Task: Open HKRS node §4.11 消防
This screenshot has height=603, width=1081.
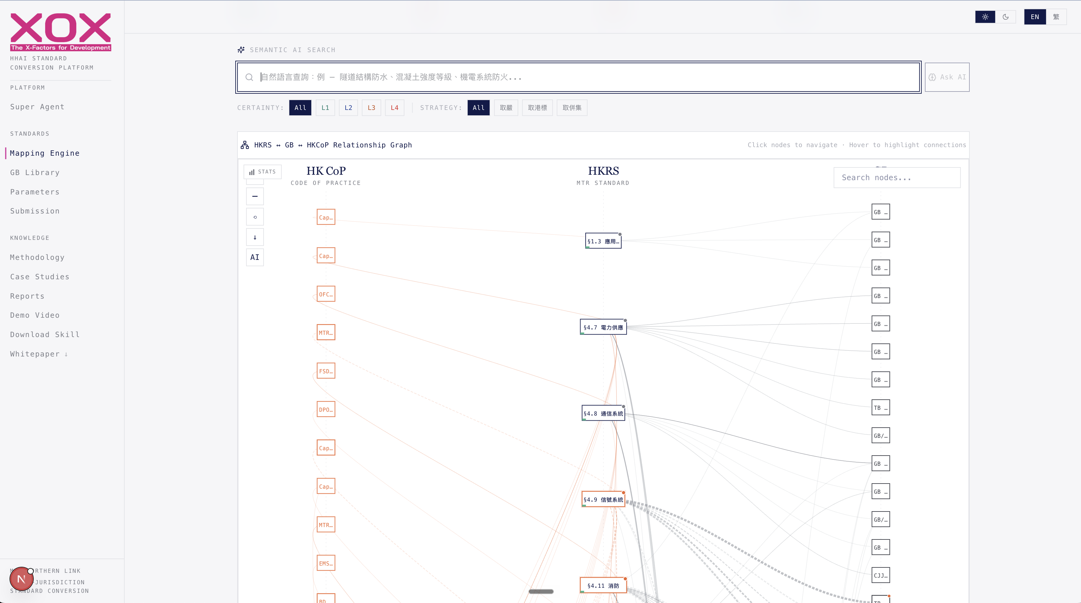Action: 603,586
